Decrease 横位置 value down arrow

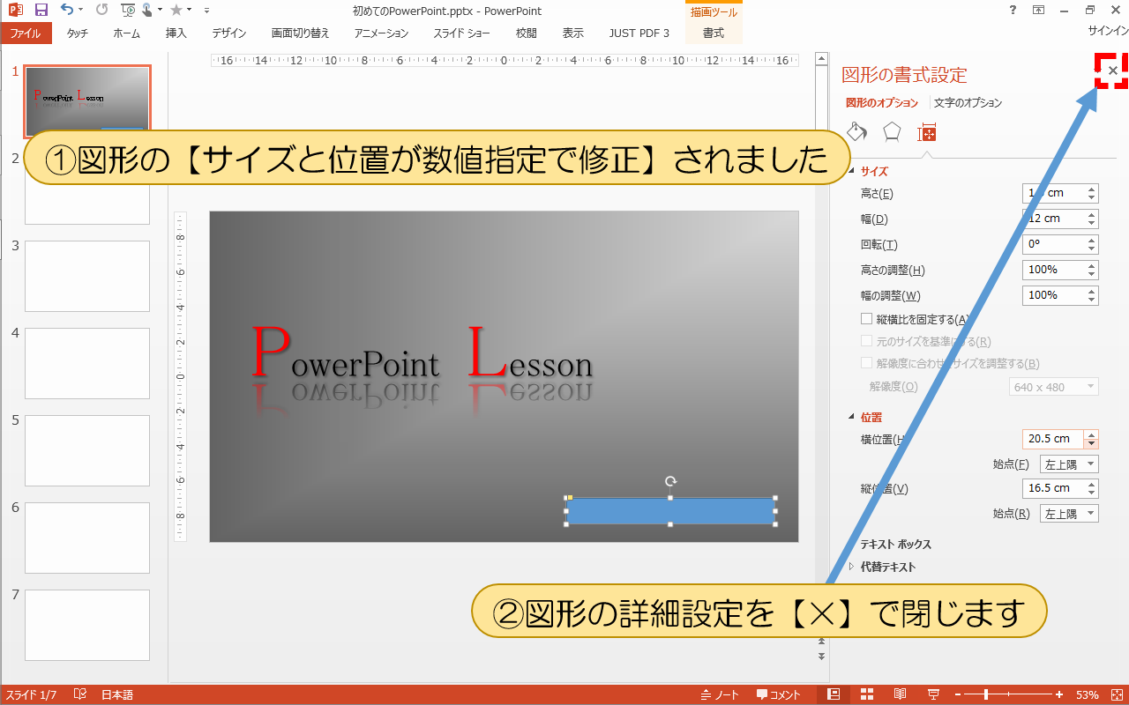(x=1092, y=444)
